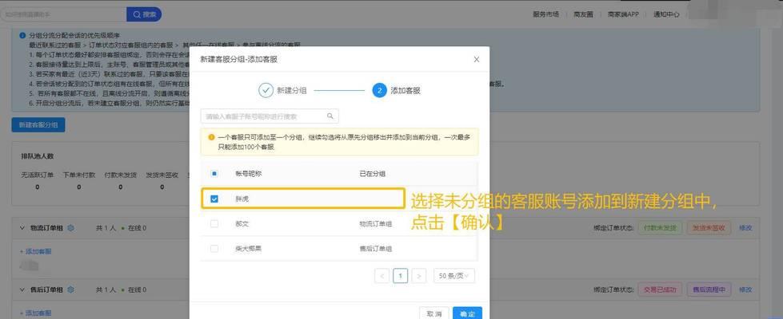Open settings gear for 售后订单组
783x319 pixels.
pyautogui.click(x=70, y=289)
